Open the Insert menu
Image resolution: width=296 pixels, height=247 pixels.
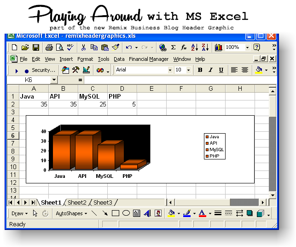point(66,59)
